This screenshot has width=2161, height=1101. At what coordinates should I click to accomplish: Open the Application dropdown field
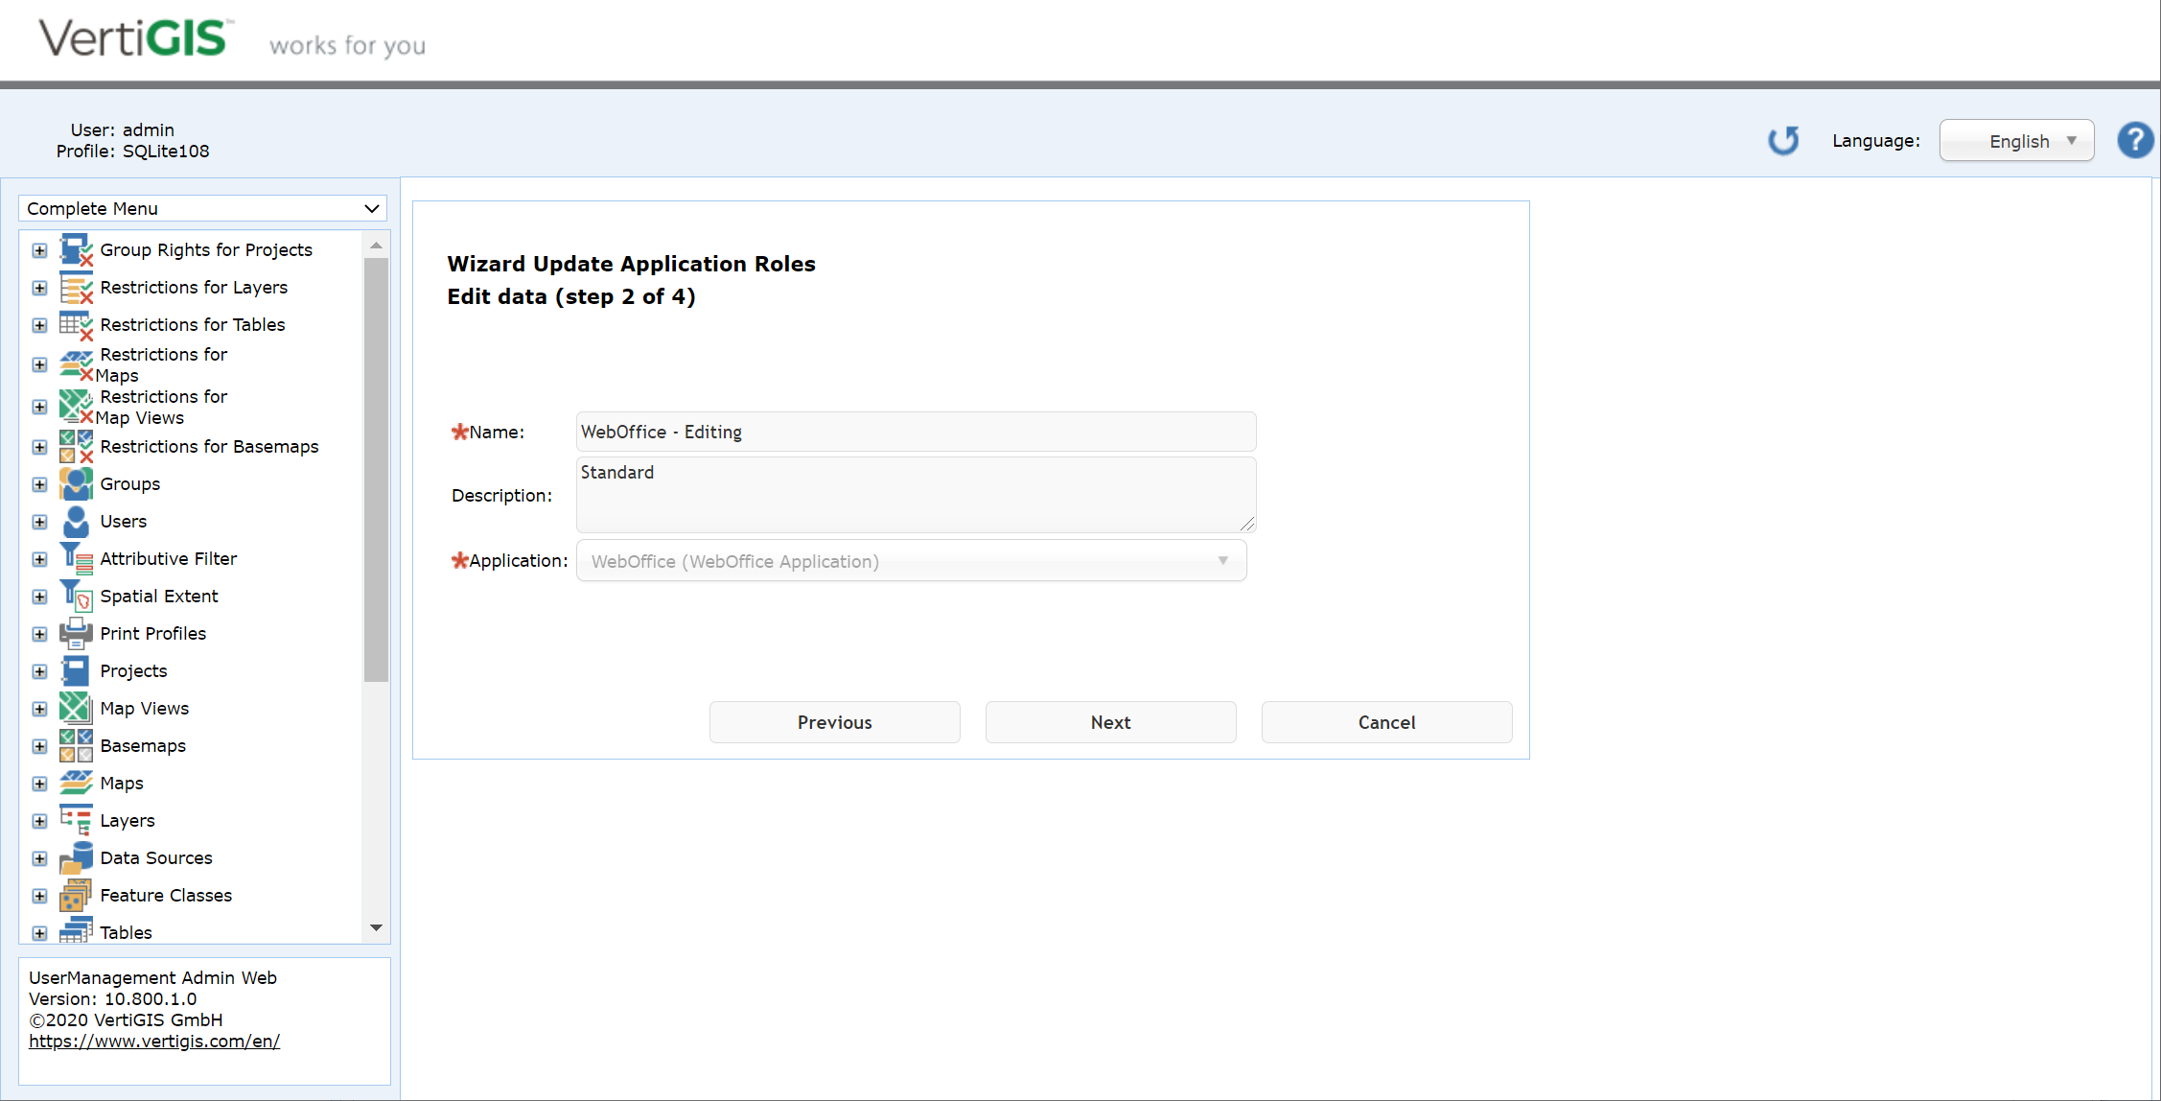tap(910, 560)
